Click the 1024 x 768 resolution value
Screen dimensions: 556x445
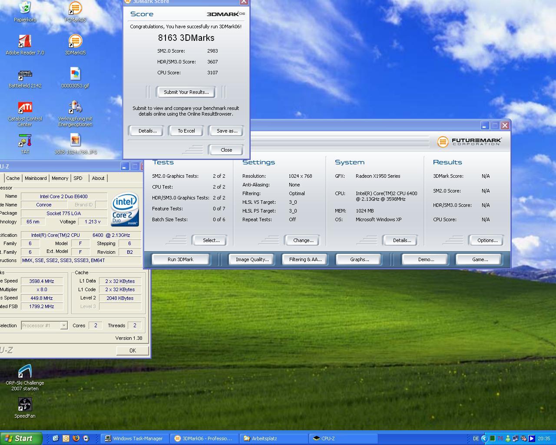(x=300, y=176)
